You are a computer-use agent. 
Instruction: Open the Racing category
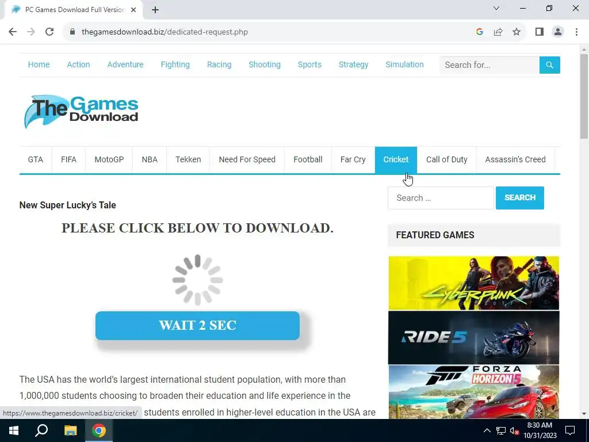(x=219, y=64)
